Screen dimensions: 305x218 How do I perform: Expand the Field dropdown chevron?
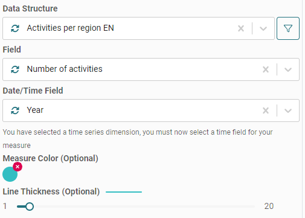[x=288, y=69]
